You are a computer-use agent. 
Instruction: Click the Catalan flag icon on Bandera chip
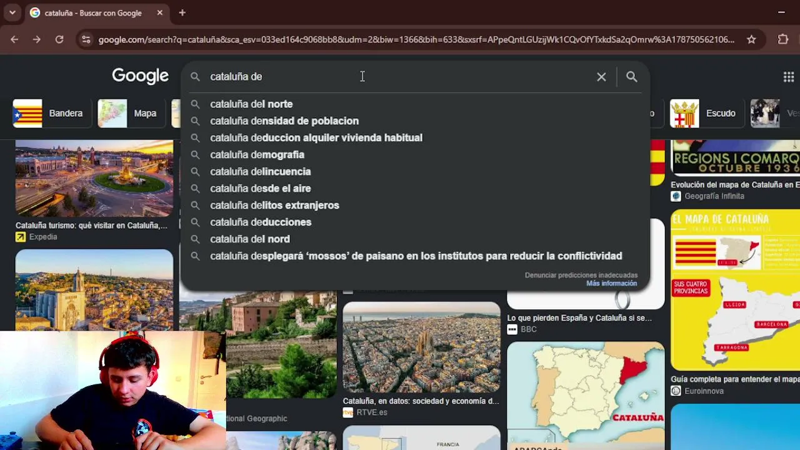[27, 113]
